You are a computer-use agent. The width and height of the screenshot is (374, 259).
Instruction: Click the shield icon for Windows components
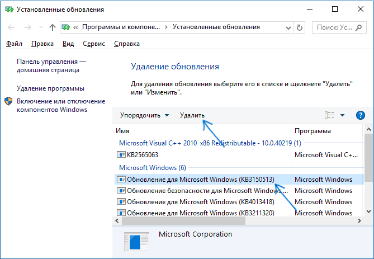pyautogui.click(x=8, y=101)
